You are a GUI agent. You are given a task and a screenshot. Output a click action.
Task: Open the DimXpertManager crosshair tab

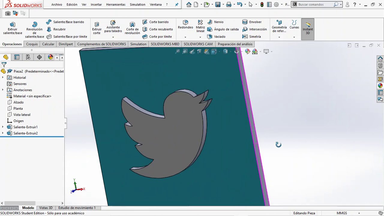pyautogui.click(x=39, y=57)
